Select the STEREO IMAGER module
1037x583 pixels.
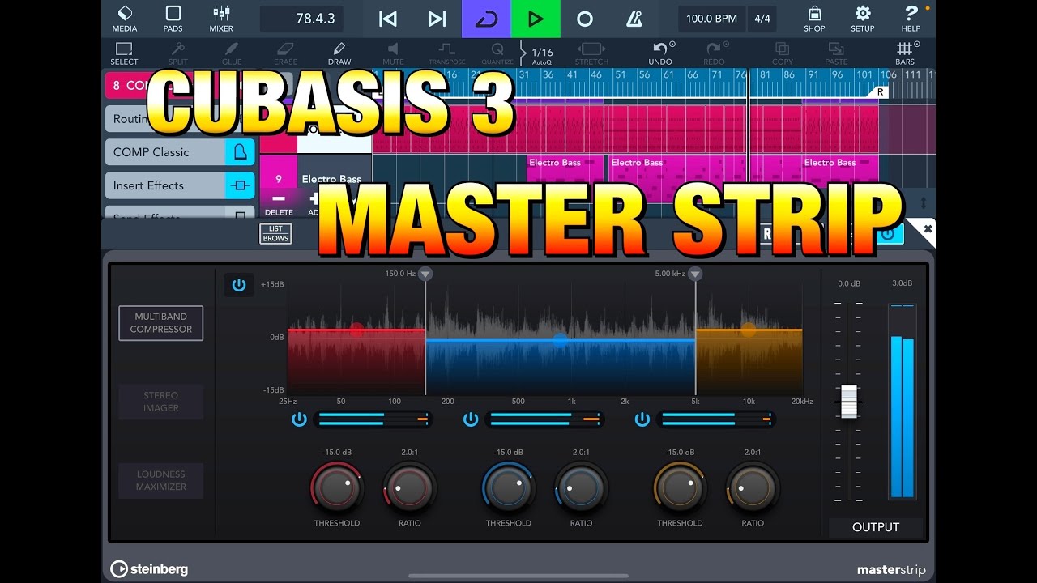click(161, 402)
